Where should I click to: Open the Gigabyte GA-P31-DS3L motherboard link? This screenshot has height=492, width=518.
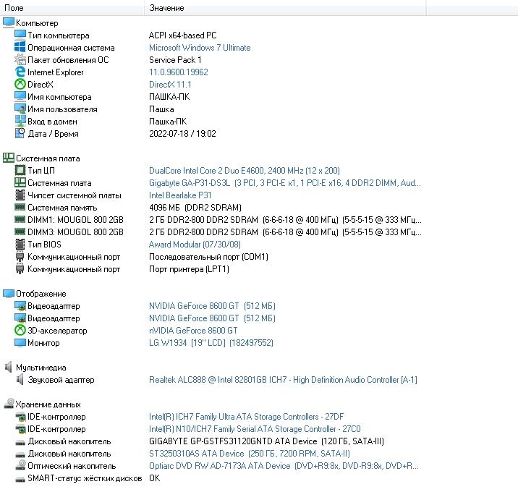(x=285, y=183)
